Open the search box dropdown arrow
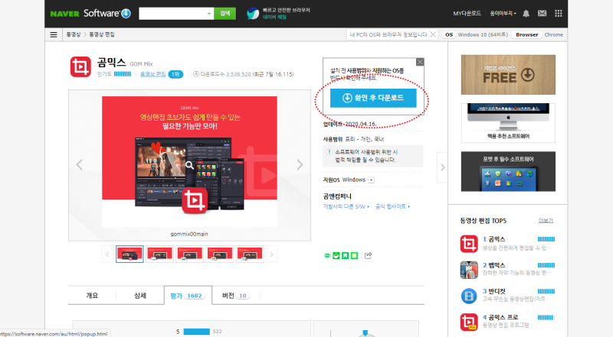The image size is (613, 337). pos(208,14)
